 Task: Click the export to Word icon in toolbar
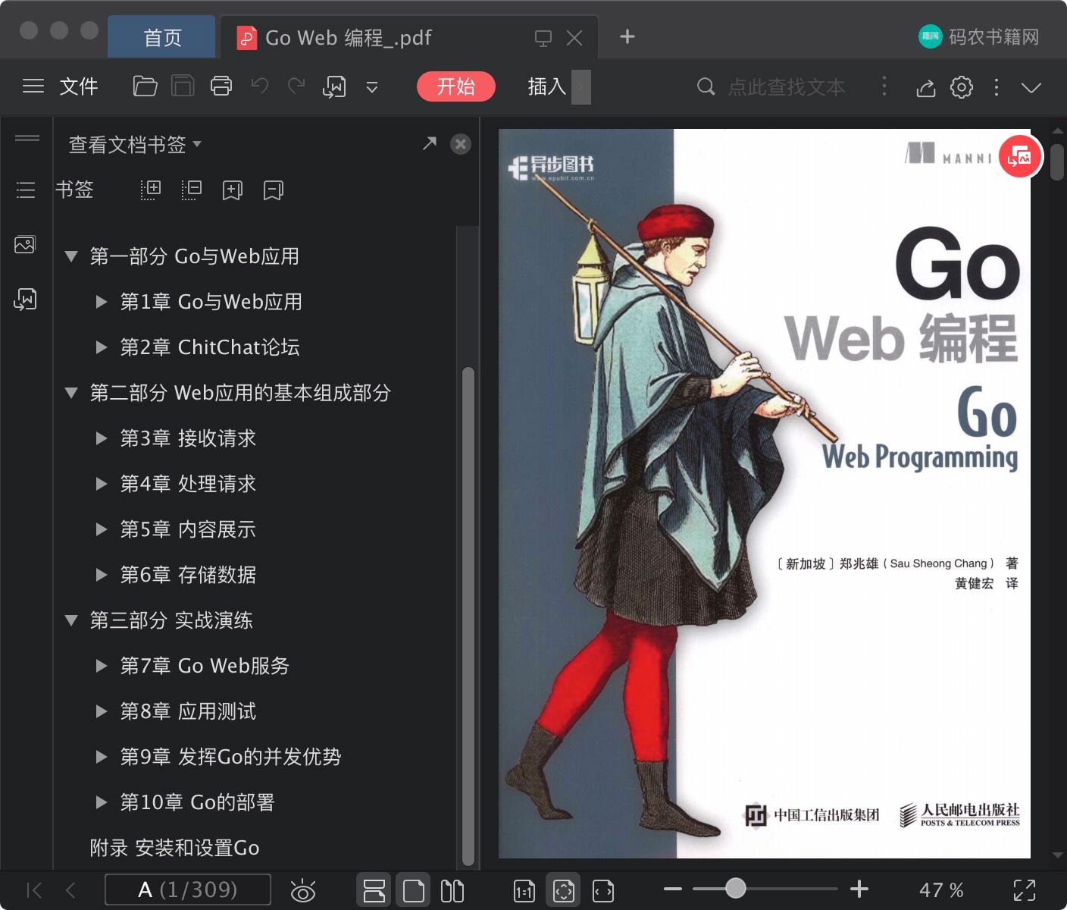click(334, 87)
